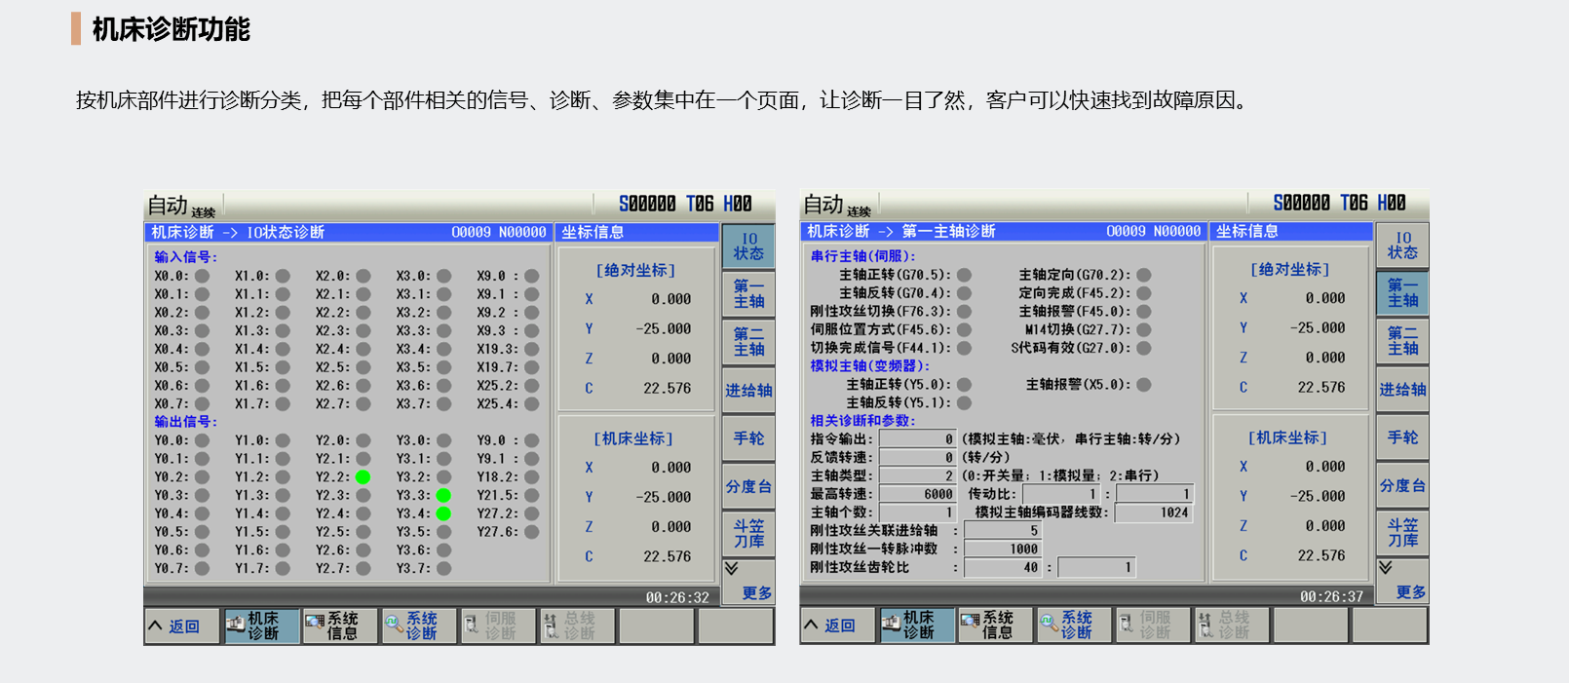Click the 最高转速 field showing 6000
The height and width of the screenshot is (683, 1569).
[x=918, y=494]
